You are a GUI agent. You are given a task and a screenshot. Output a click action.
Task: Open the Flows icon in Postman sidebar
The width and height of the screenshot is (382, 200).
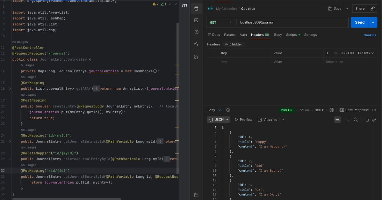pyautogui.click(x=196, y=44)
